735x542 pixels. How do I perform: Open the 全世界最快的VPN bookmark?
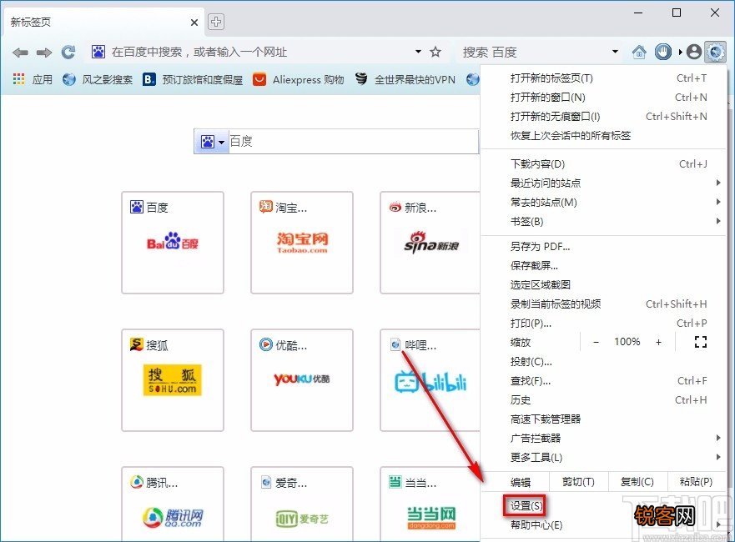pos(405,80)
